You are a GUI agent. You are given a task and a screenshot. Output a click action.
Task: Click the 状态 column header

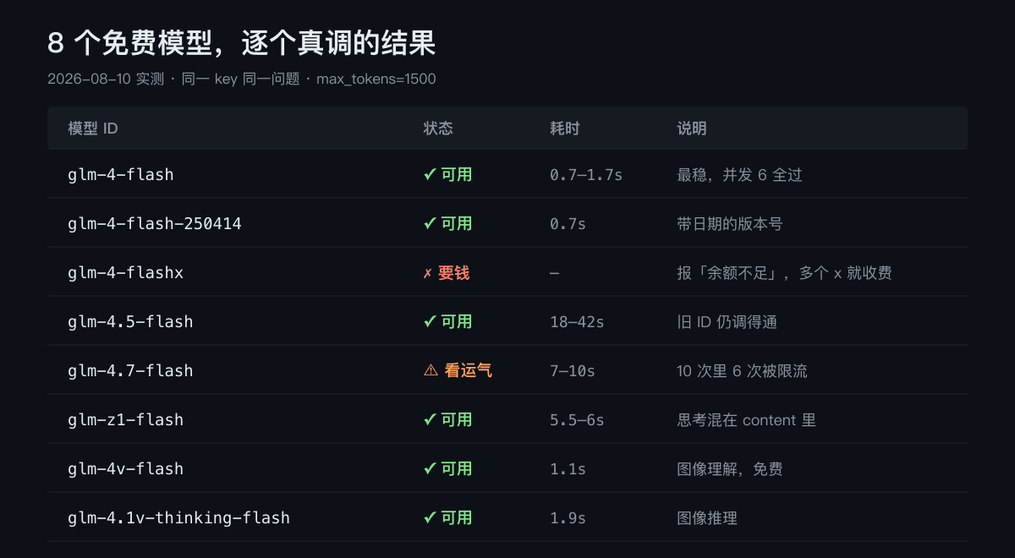(438, 129)
